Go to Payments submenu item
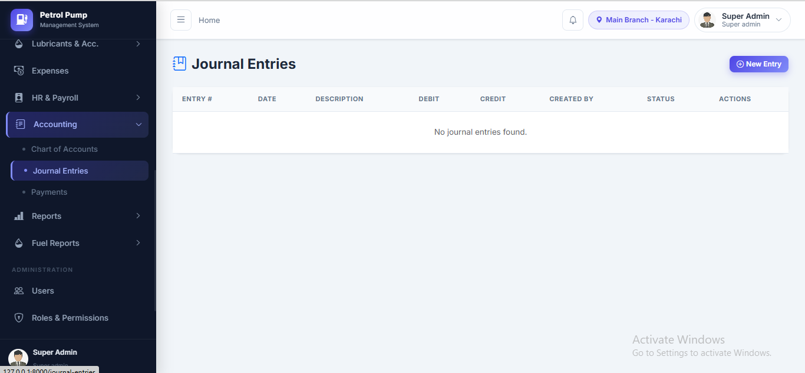The height and width of the screenshot is (373, 805). (50, 192)
